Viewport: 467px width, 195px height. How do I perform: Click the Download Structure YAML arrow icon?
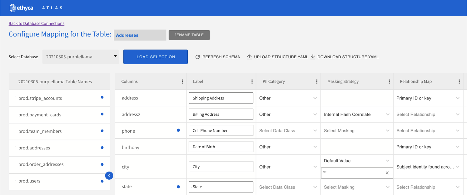coord(313,57)
